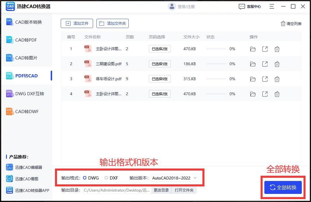Delete 三期建设图.pdf using its trash icon

pos(277,64)
